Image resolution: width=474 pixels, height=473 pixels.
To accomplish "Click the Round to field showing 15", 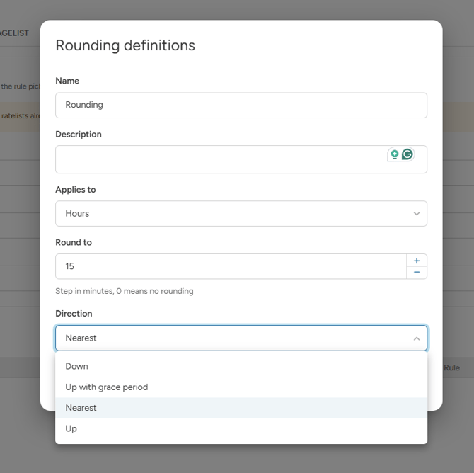I will [231, 266].
